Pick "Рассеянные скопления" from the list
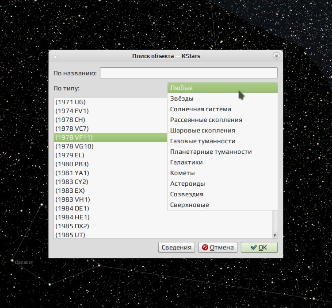 click(222, 120)
